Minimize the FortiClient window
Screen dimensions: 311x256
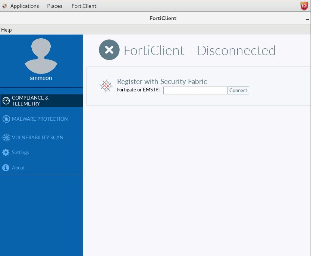(307, 19)
